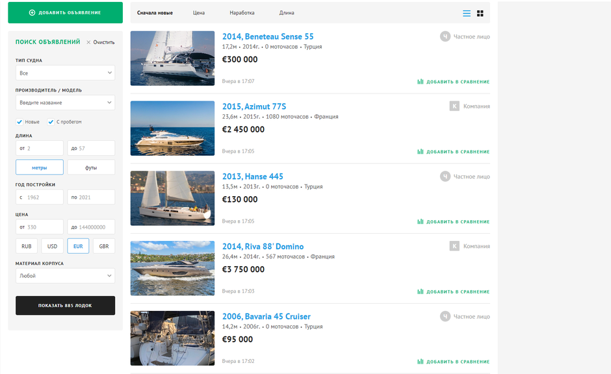Image resolution: width=611 pixels, height=374 pixels.
Task: Open the Тип судна dropdown
Action: click(65, 73)
